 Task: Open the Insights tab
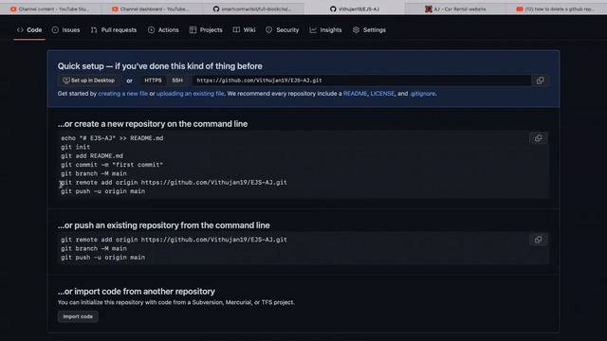[x=325, y=29]
